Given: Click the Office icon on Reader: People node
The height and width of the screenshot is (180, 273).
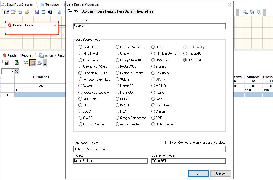Looking at the screenshot, I should (x=10, y=25).
